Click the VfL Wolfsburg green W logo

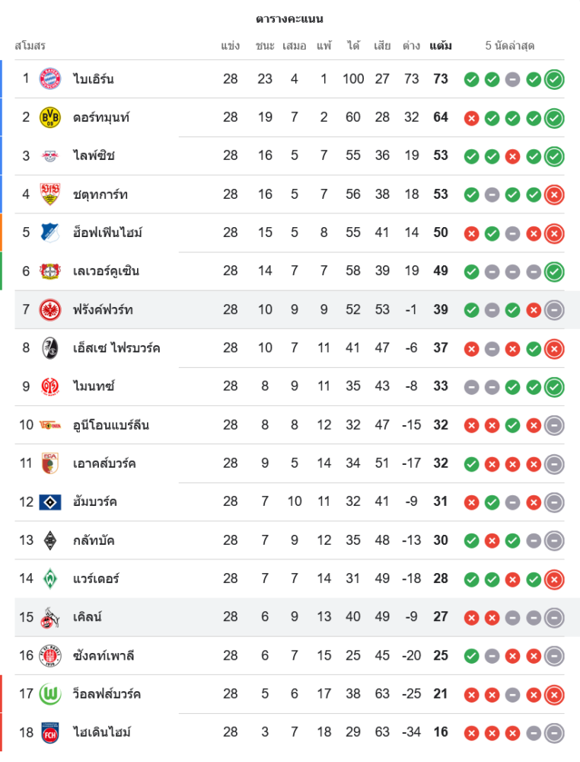[x=49, y=693]
